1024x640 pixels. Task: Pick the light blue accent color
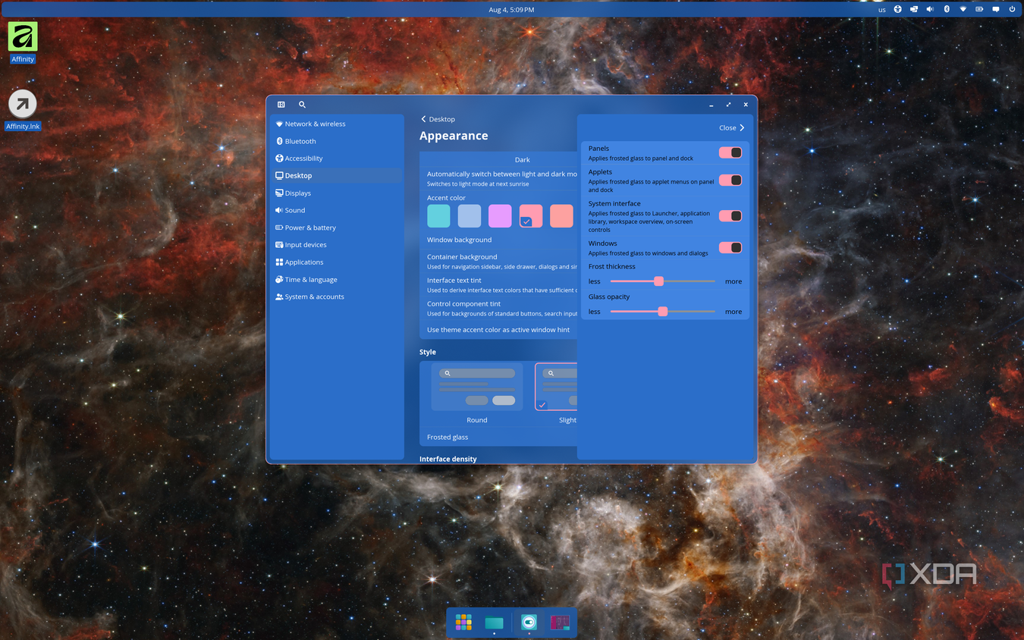click(x=470, y=216)
